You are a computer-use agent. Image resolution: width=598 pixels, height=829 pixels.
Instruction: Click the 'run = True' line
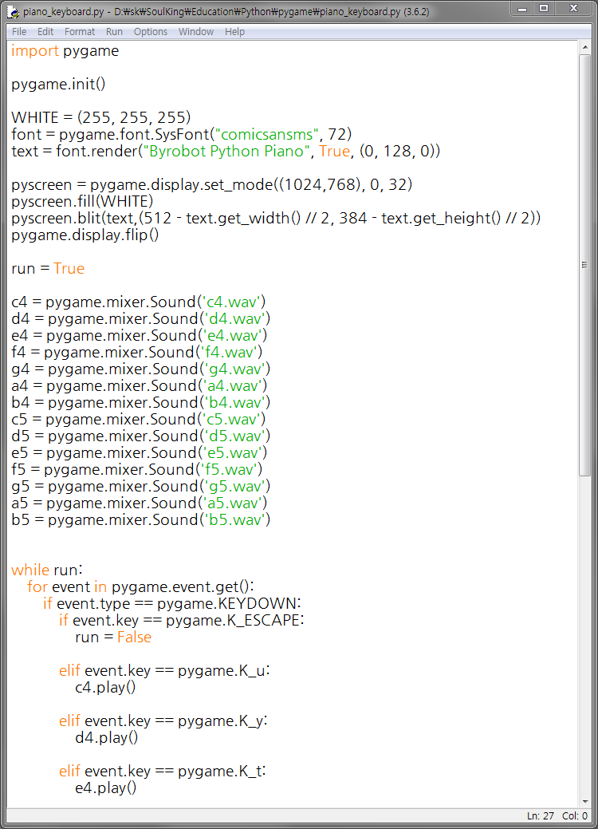pos(48,269)
